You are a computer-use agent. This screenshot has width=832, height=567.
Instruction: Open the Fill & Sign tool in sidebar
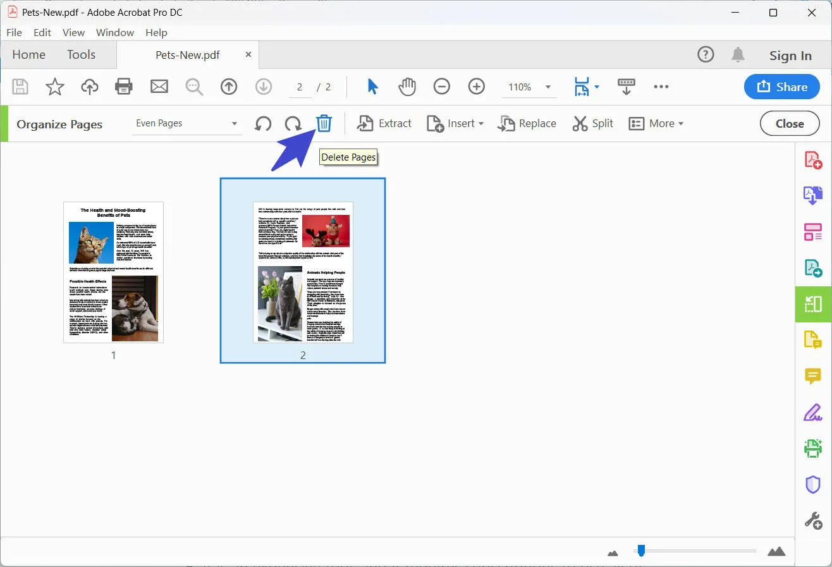pyautogui.click(x=812, y=413)
